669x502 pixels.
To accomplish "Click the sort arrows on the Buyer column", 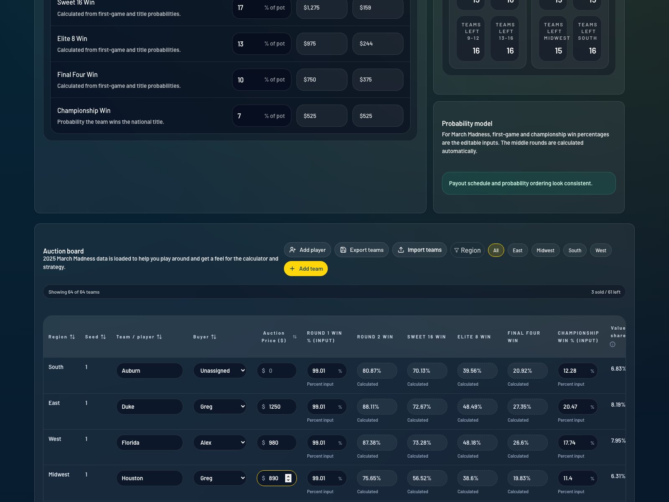I will tap(214, 337).
